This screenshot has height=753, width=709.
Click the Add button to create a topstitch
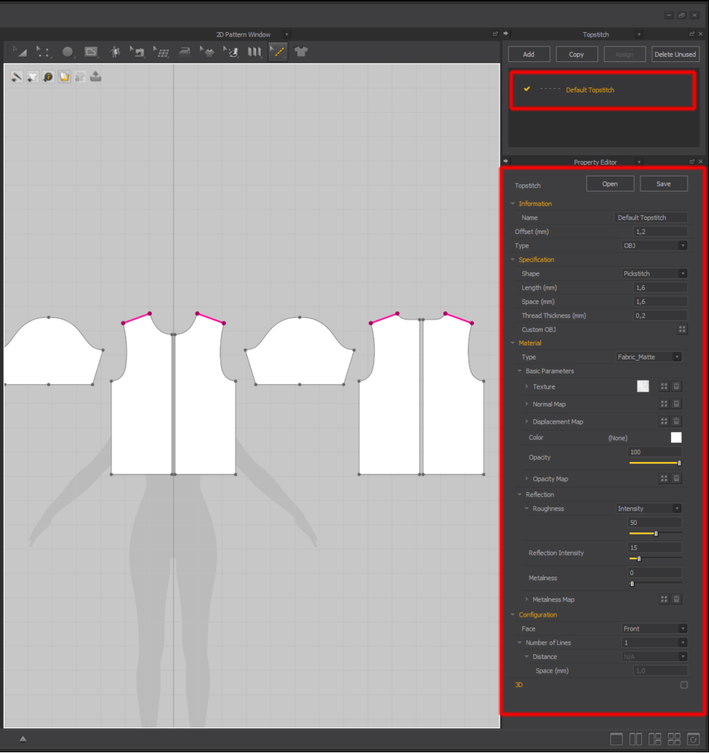529,54
